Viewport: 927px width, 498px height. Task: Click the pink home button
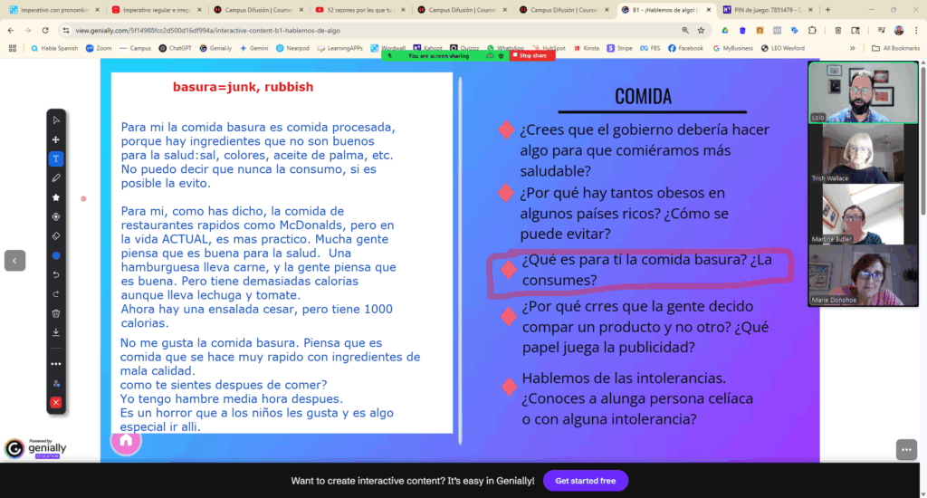point(126,441)
